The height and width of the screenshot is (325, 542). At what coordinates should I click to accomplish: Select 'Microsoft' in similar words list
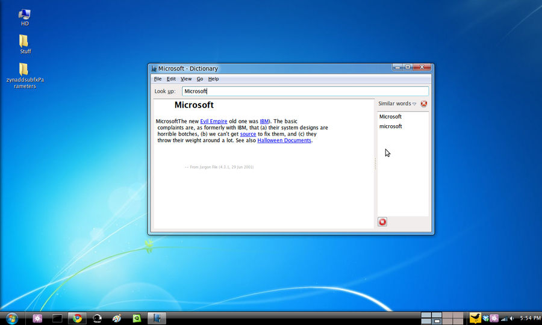click(x=390, y=117)
